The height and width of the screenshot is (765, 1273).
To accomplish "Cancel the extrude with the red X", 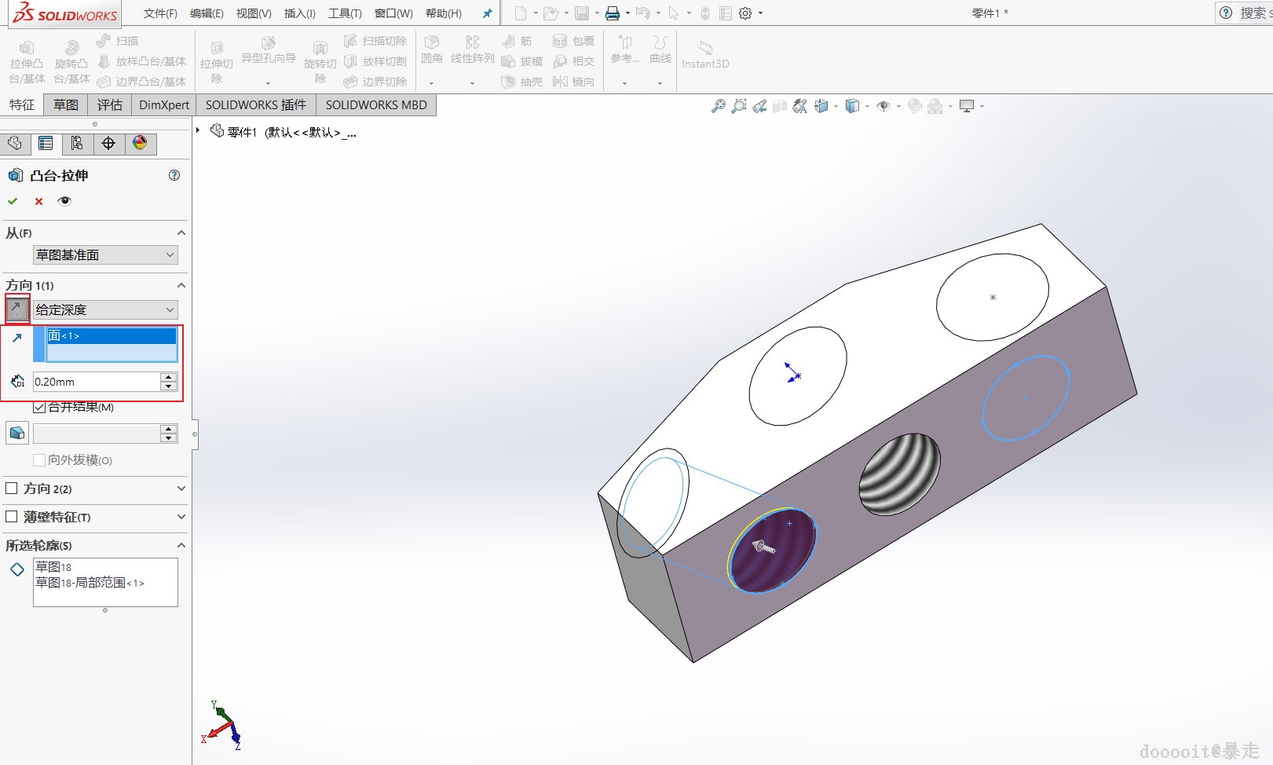I will 38,201.
